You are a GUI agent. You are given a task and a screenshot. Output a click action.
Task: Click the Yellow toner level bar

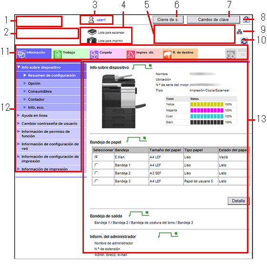tap(206, 105)
